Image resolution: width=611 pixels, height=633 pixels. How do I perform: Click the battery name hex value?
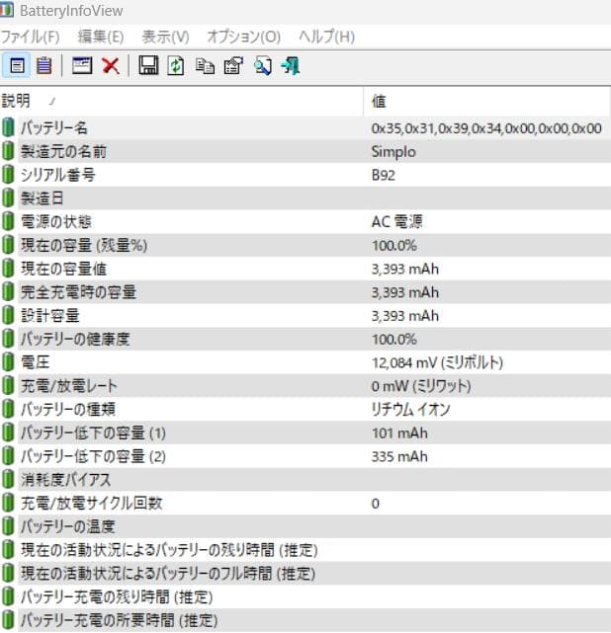coord(486,128)
